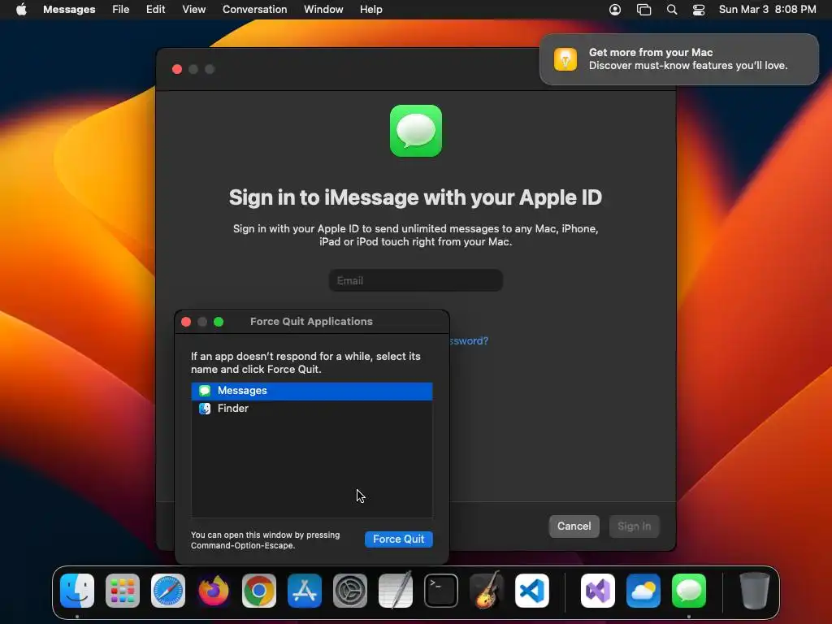Open Finder from the Dock
The height and width of the screenshot is (624, 832).
[77, 591]
